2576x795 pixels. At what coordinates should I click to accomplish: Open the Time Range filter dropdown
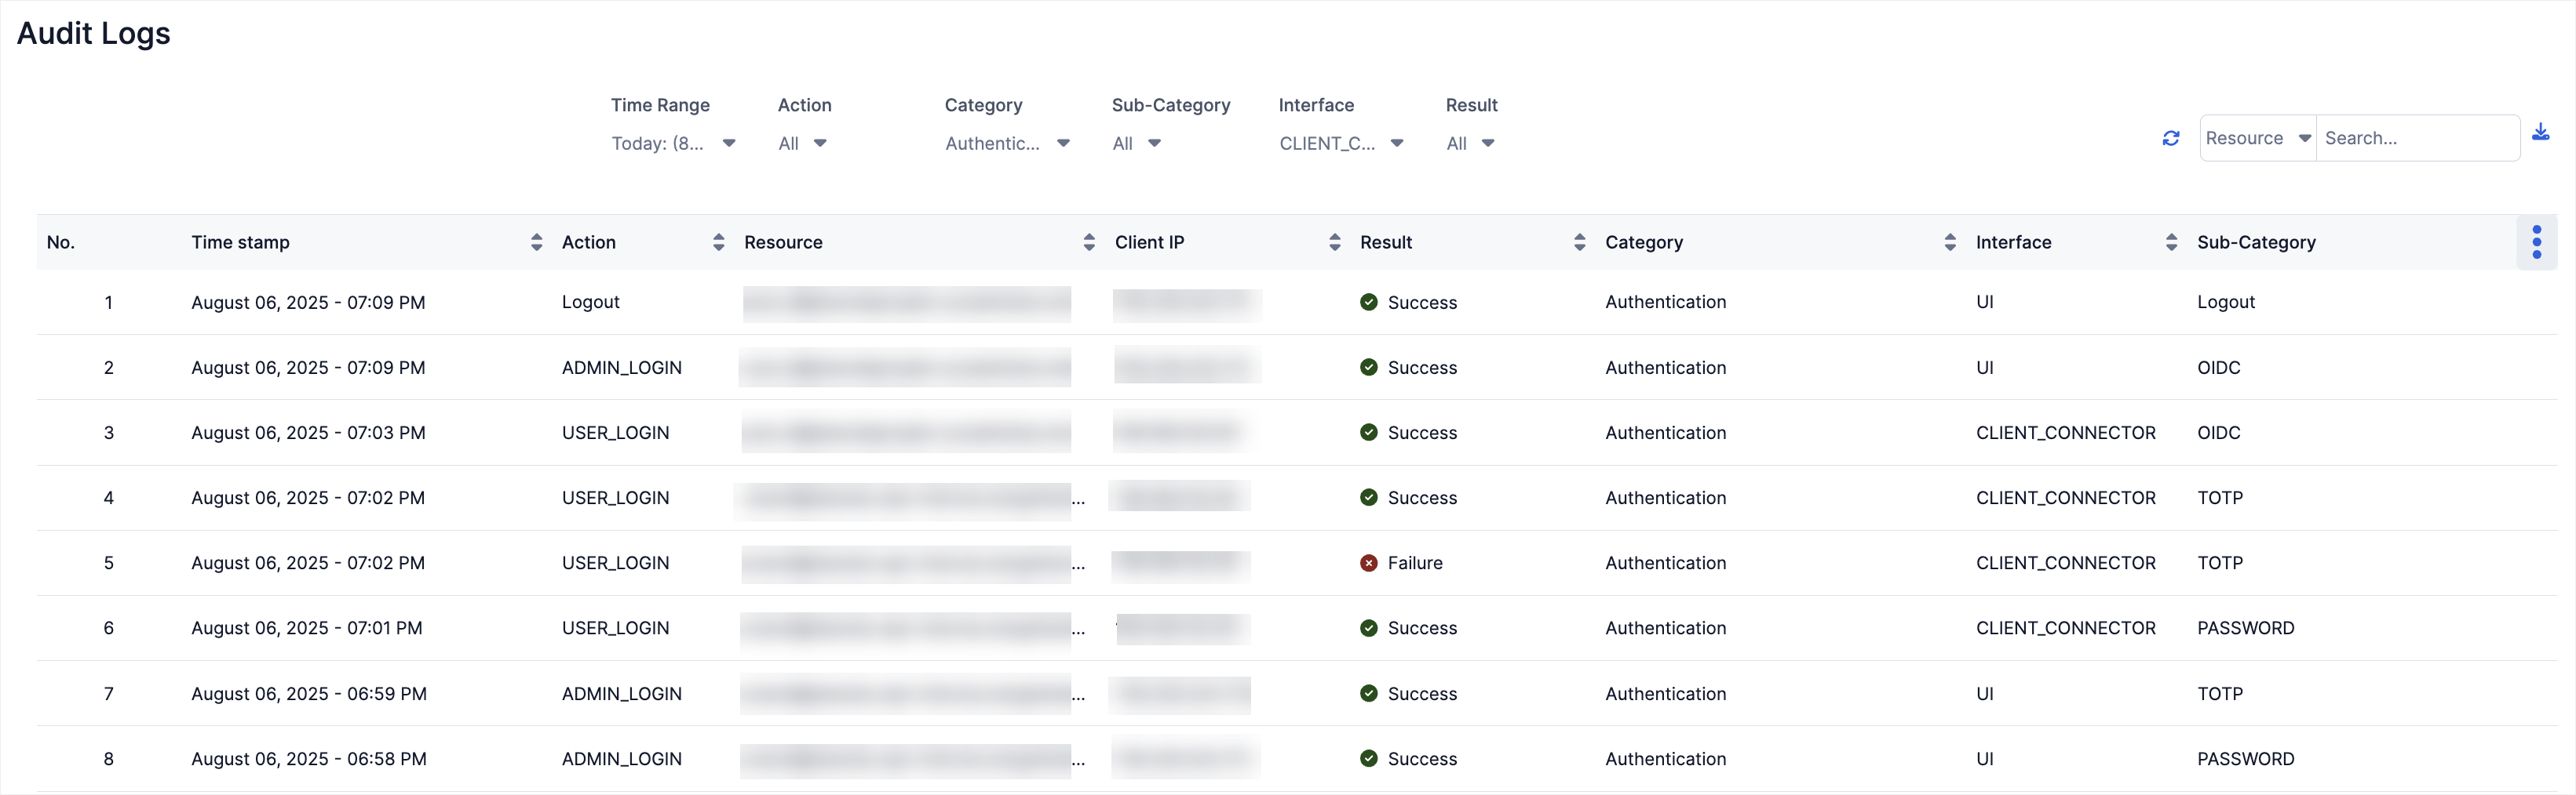[x=673, y=143]
